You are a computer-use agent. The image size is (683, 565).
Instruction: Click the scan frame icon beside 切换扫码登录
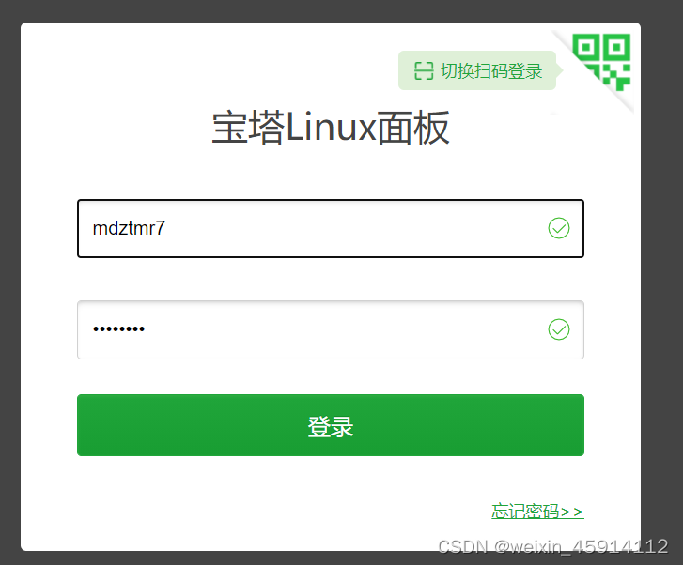point(424,71)
